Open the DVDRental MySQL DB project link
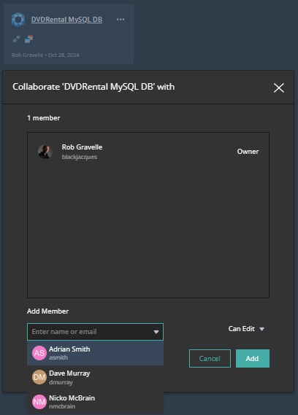The width and height of the screenshot is (298, 415). 66,20
